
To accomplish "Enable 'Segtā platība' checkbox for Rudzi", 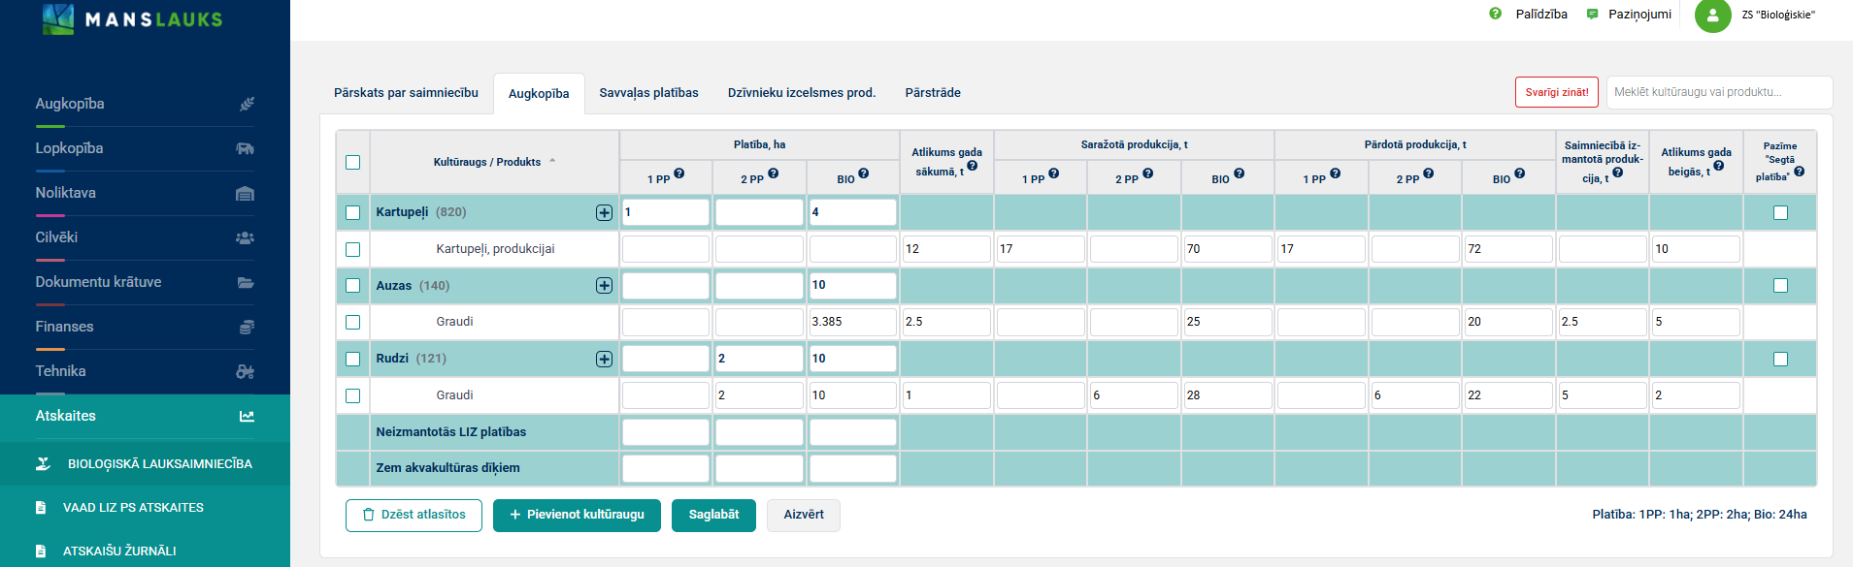I will tap(1780, 359).
